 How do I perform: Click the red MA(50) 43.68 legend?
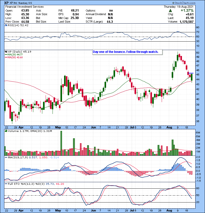pos(14,57)
